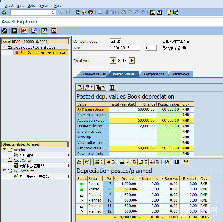Open the command field history dropdown
This screenshot has height=222, width=223.
point(53,12)
